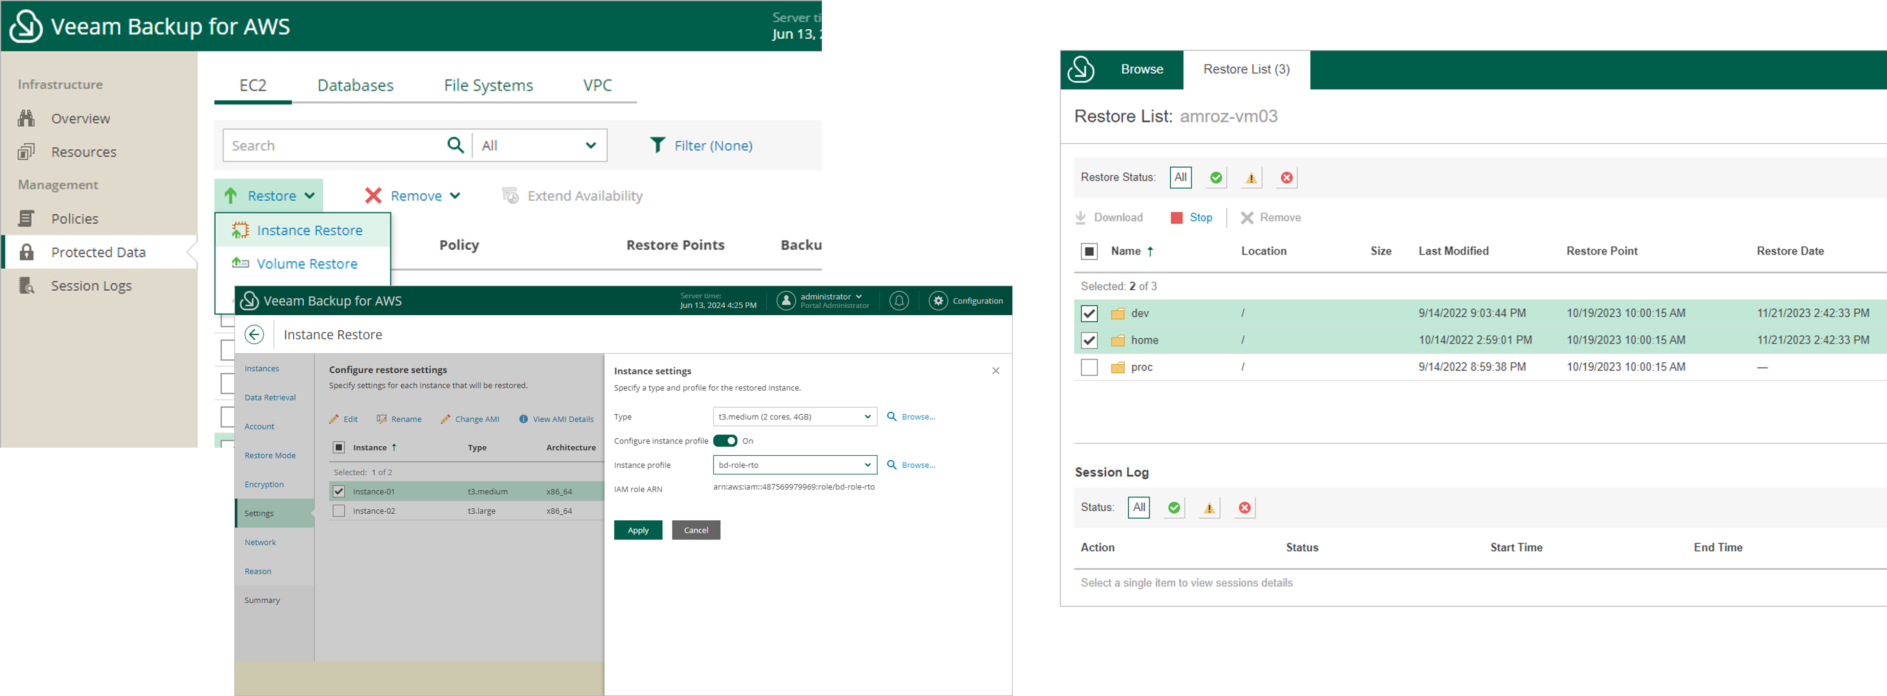
Task: Open the Filter (None) funnel control
Action: pos(701,146)
